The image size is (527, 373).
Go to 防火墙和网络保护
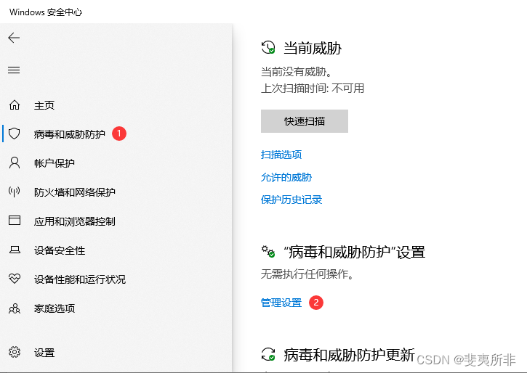click(x=75, y=192)
